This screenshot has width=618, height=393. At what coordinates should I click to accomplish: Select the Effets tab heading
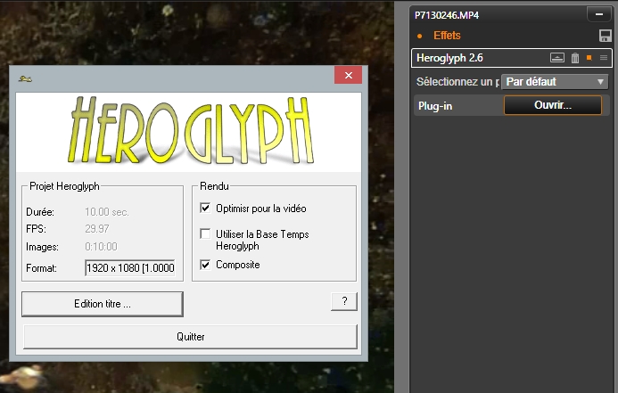(447, 36)
